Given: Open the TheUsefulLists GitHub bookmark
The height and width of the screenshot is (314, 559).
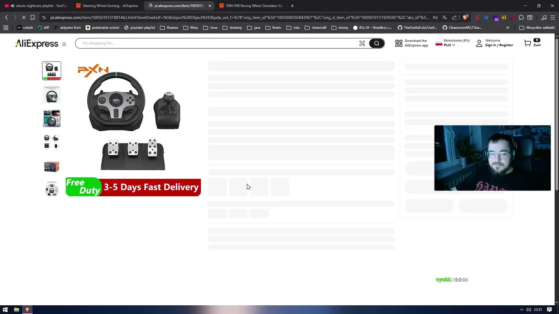Looking at the screenshot, I should click(417, 27).
